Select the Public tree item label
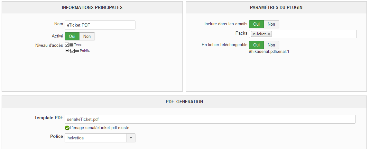370x149 pixels. click(x=85, y=51)
